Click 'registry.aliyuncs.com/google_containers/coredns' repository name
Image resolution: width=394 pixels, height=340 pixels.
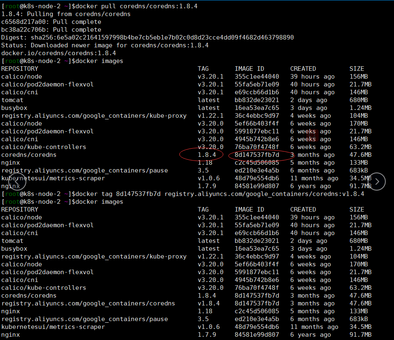pyautogui.click(x=88, y=303)
